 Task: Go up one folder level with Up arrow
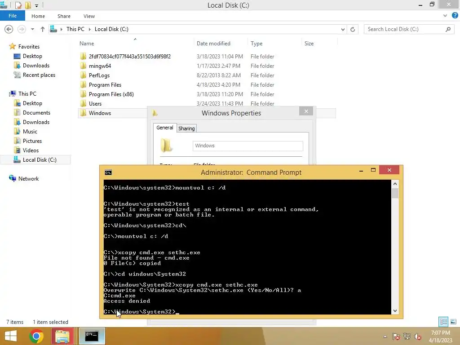[x=43, y=29]
